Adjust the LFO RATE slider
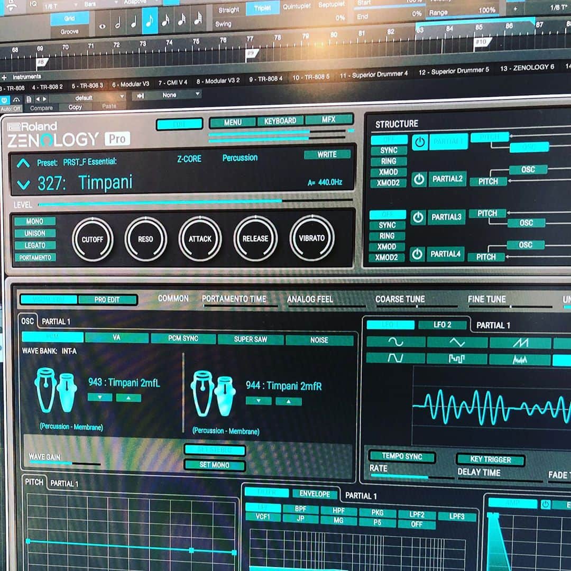Screen dimensions: 571x571 pos(411,476)
